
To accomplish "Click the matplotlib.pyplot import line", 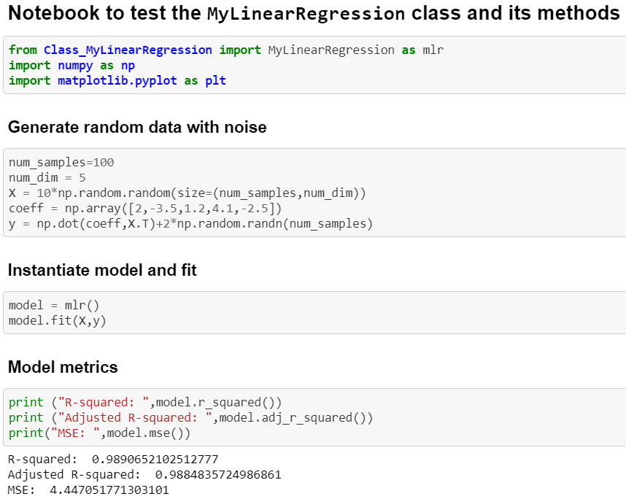I will click(x=117, y=81).
